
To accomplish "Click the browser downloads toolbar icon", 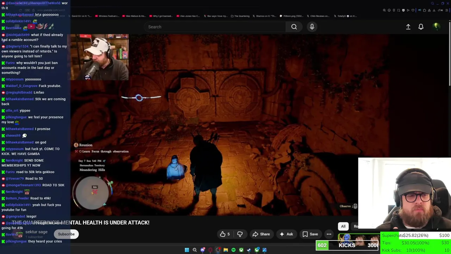I will [434, 10].
